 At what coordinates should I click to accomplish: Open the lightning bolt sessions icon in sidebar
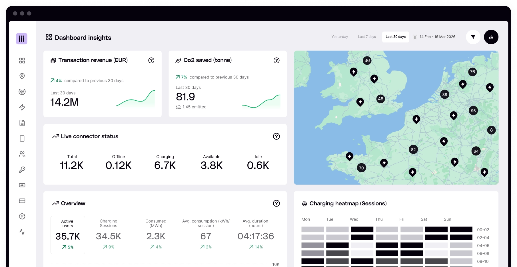(x=22, y=107)
